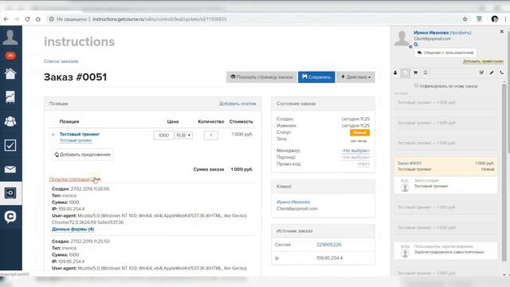
Task: Click the Добавить платеж link
Action: pos(237,104)
